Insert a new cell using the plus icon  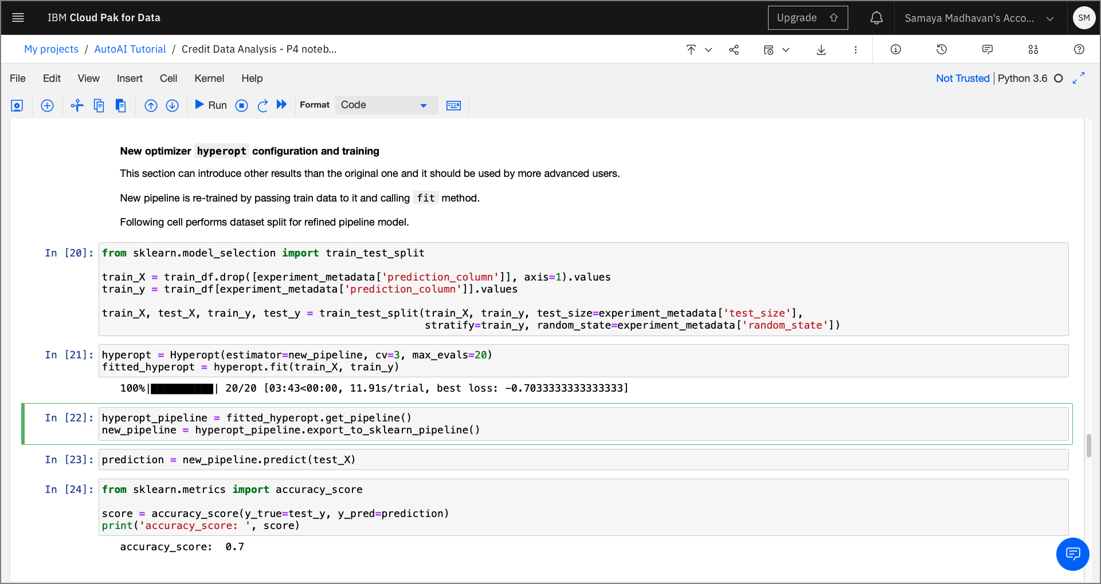pos(47,105)
